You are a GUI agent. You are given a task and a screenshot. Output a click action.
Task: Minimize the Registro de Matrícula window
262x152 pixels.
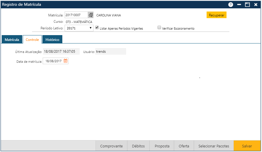(x=239, y=5)
